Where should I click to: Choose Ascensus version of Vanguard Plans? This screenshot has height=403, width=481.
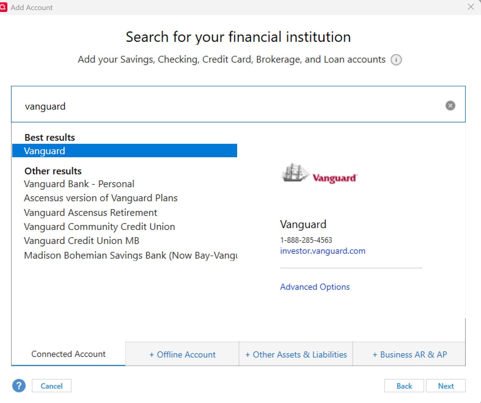coord(101,198)
